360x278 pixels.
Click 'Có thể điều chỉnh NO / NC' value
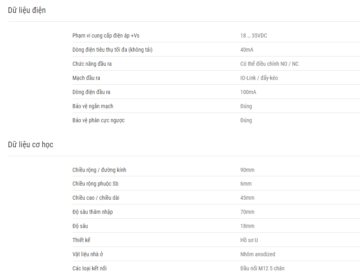[x=270, y=64]
